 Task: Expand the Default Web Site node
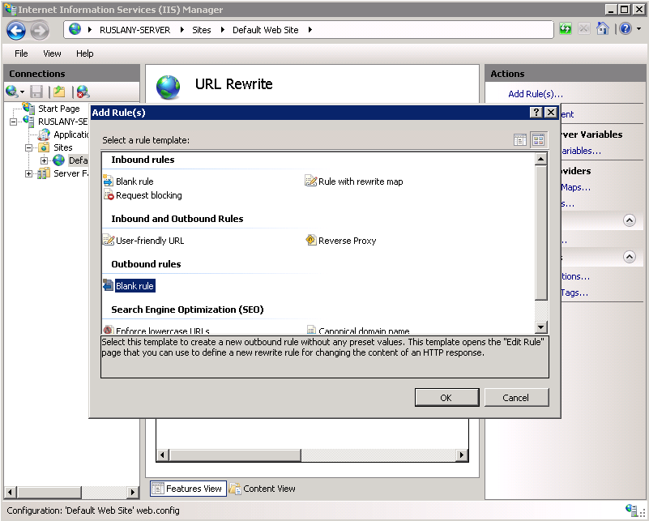43,160
